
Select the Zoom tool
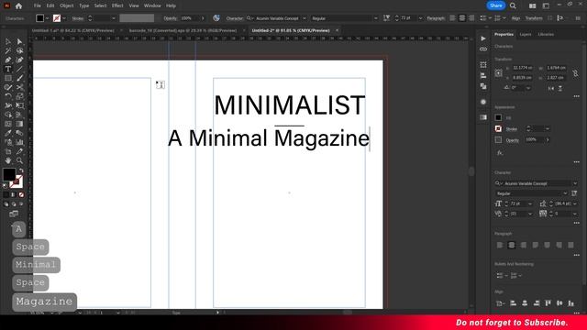pos(19,160)
